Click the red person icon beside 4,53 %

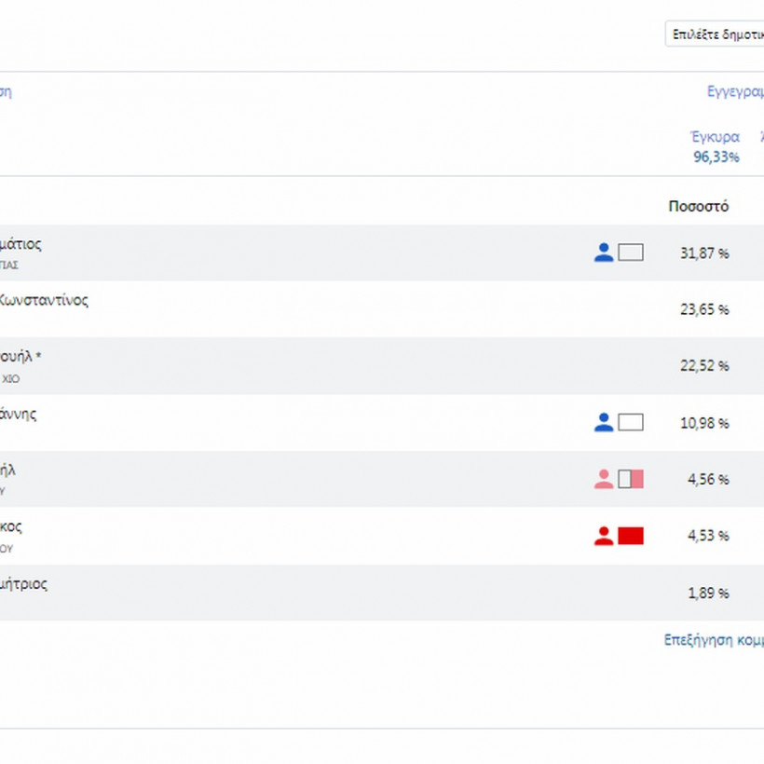[x=604, y=536]
